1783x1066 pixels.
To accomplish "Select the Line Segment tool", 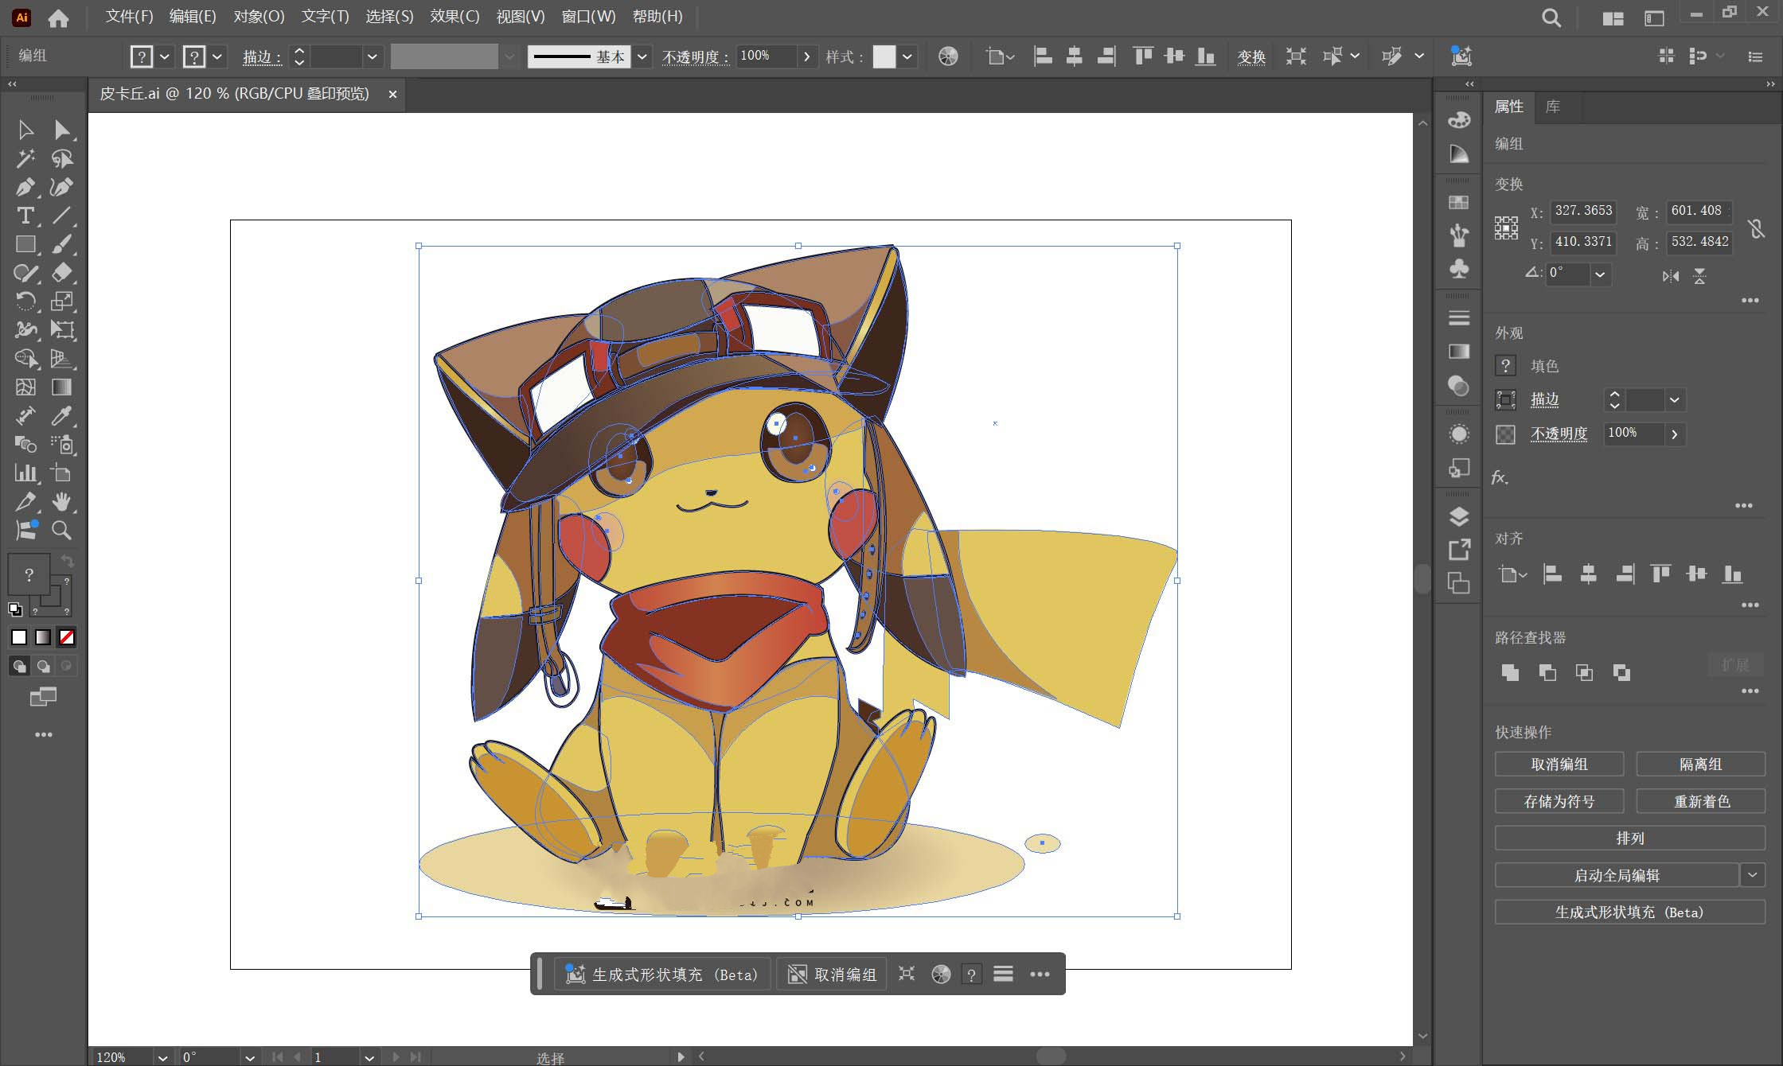I will click(62, 216).
